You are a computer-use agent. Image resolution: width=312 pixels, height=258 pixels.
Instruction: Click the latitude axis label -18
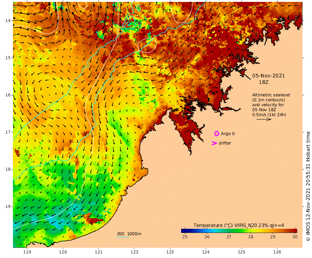point(8,169)
